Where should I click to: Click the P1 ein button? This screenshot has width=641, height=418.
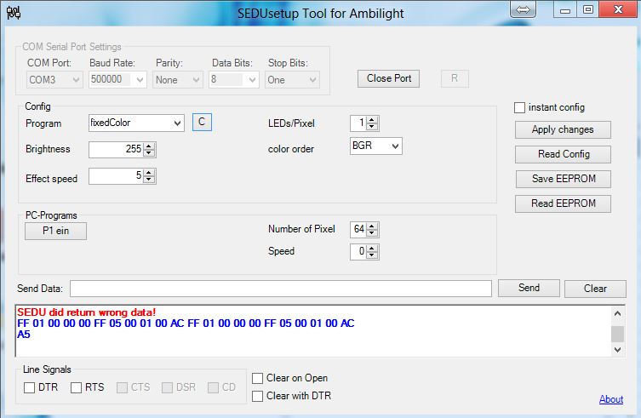click(55, 231)
